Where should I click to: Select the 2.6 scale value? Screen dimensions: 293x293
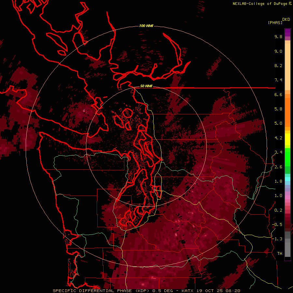(x=278, y=167)
